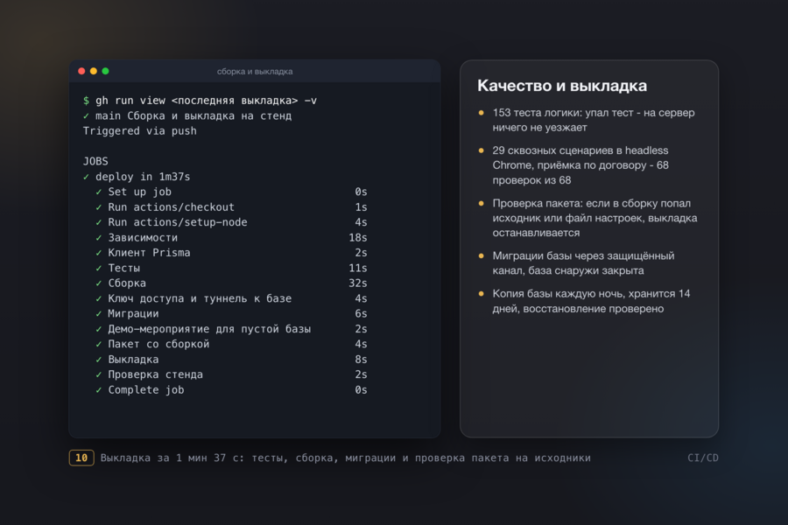The width and height of the screenshot is (788, 525).
Task: Select the 'Демо-мероприятие для пустой базы' step
Action: coord(231,329)
